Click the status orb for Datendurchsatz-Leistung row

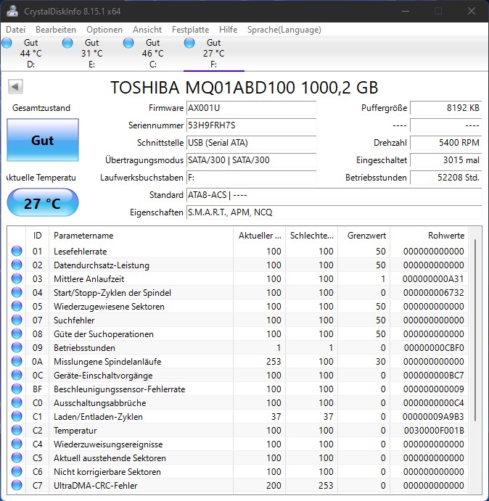(17, 265)
